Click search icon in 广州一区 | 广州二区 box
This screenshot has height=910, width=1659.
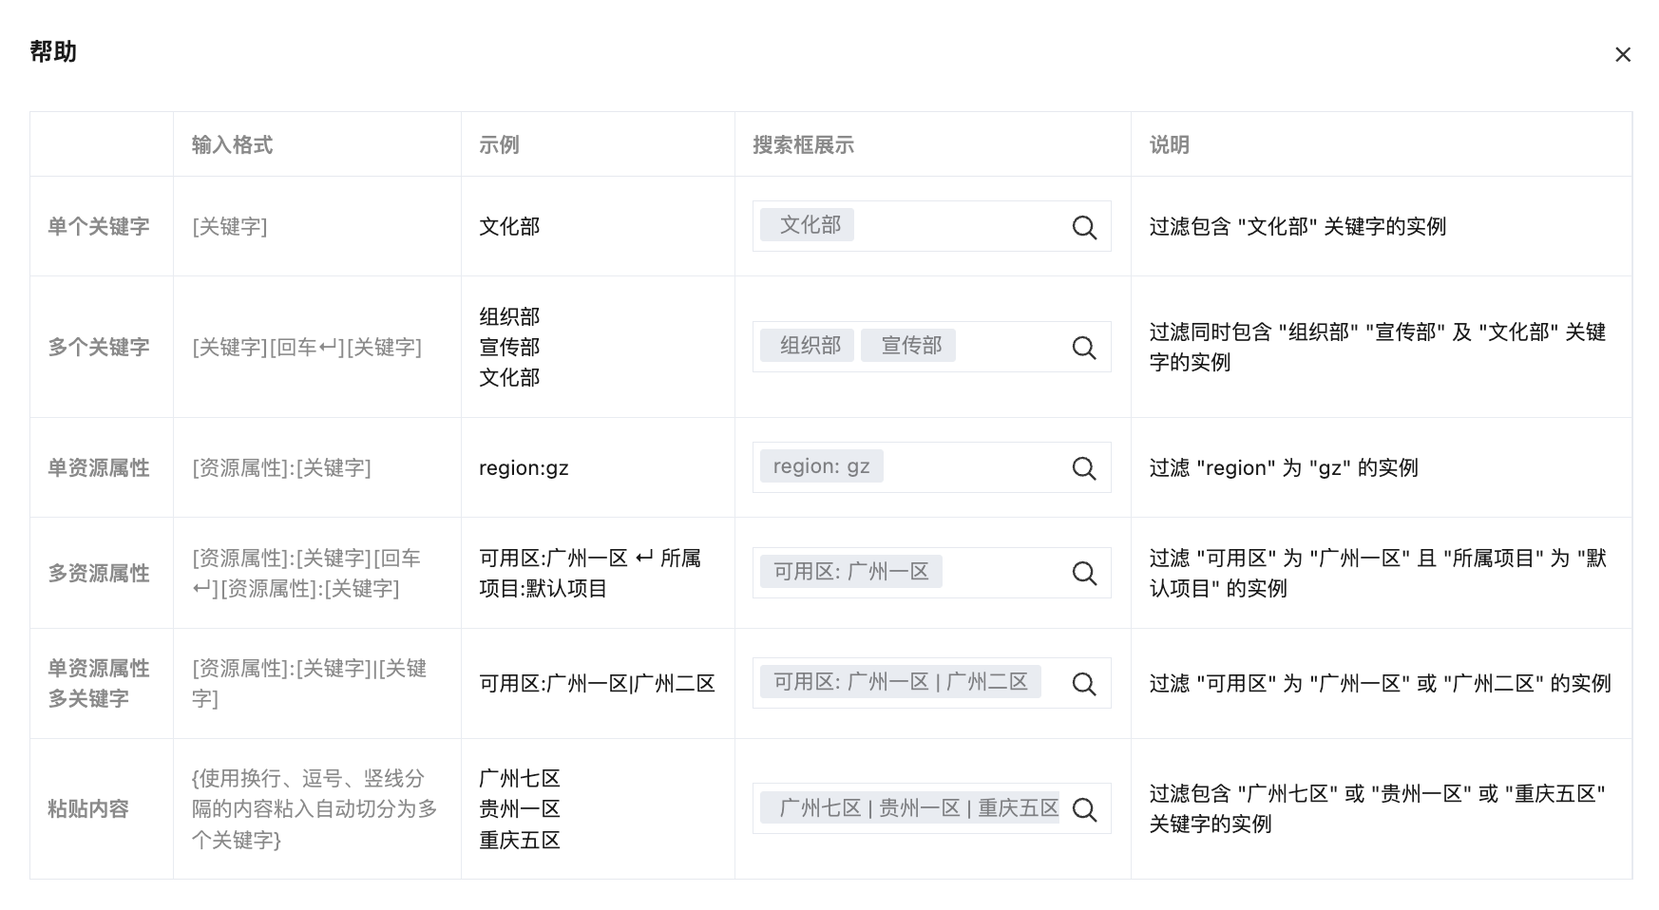1084,684
